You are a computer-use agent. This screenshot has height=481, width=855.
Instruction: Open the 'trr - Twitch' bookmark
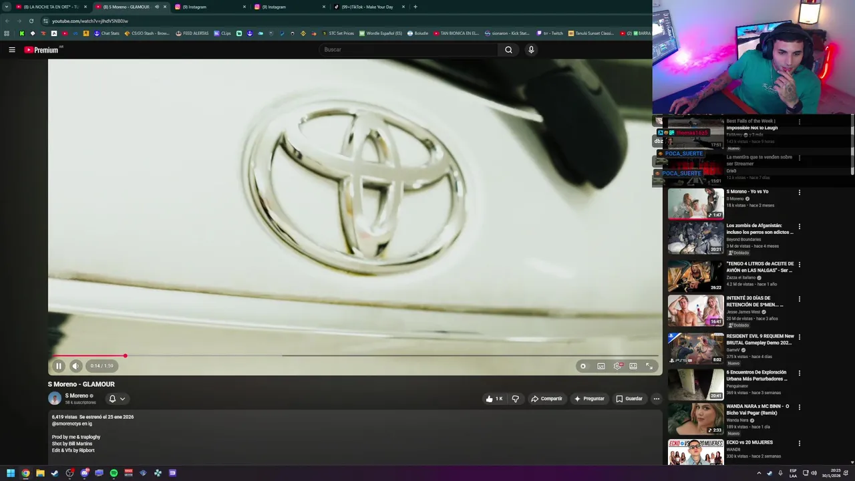(x=550, y=33)
